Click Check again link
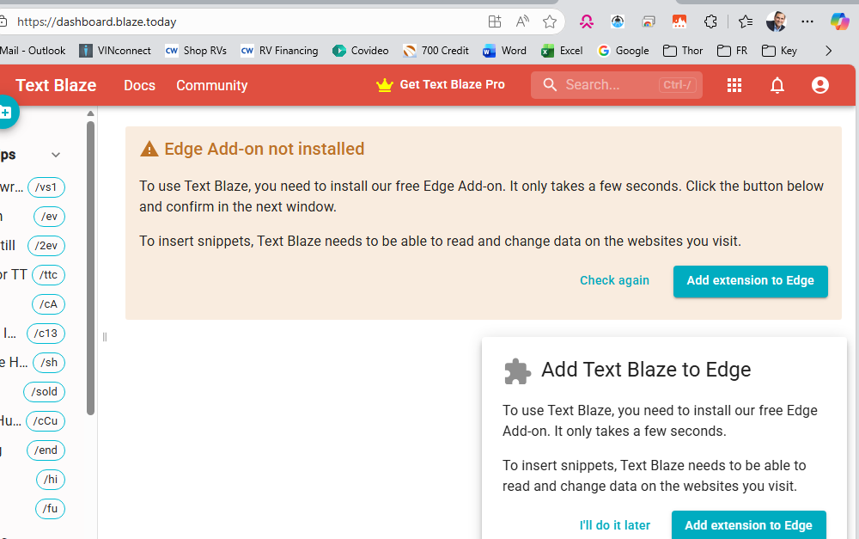Screen dimensions: 859x539 click(615, 280)
